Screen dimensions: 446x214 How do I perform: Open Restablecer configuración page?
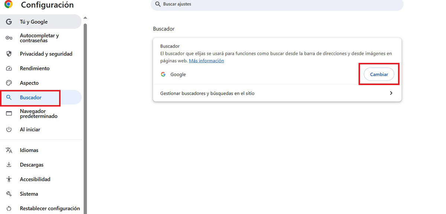41,208
